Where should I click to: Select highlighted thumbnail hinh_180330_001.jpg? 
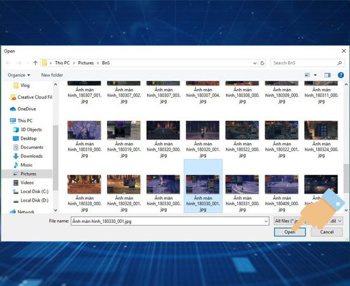(x=202, y=184)
